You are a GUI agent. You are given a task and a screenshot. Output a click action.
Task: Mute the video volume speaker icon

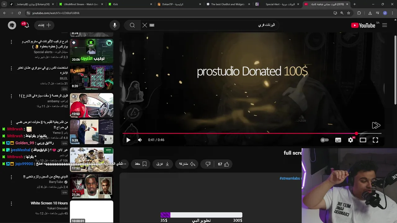pyautogui.click(x=140, y=140)
